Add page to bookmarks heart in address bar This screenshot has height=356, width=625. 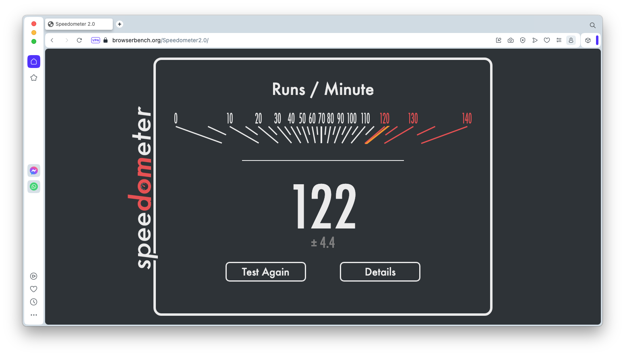547,40
